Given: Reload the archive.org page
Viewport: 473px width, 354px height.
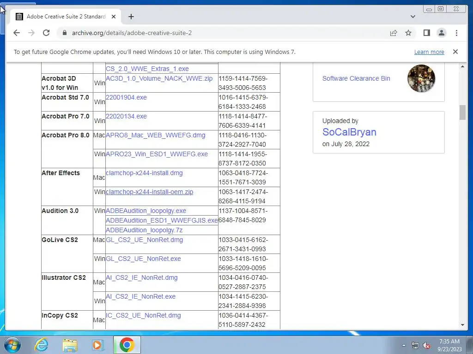Looking at the screenshot, I should tap(46, 33).
